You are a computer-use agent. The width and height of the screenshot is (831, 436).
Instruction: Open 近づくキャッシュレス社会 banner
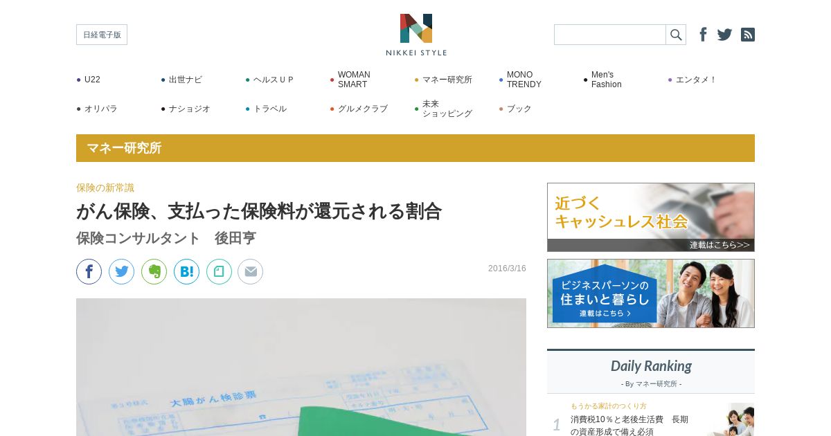[x=651, y=217]
